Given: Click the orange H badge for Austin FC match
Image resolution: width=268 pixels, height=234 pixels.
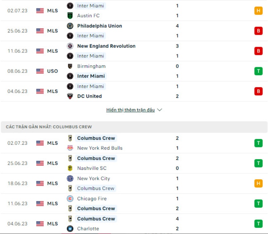Looking at the screenshot, I should click(258, 11).
